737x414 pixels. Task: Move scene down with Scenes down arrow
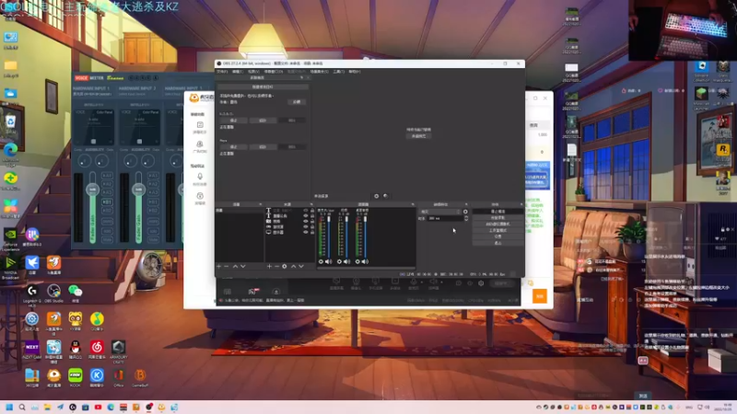click(243, 266)
